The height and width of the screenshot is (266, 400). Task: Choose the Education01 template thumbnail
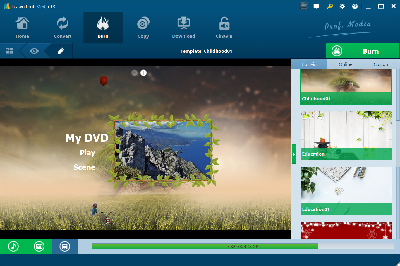(346, 191)
